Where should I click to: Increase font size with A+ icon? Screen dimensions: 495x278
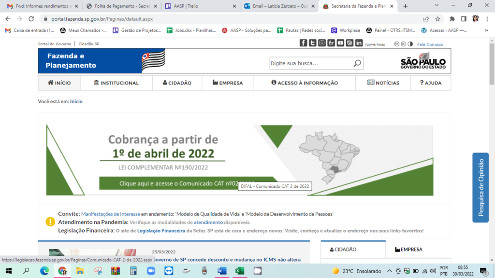(396, 44)
